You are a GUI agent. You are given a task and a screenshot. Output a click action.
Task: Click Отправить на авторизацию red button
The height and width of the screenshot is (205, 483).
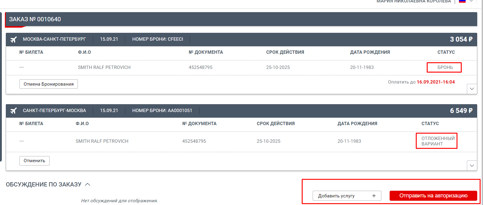pyautogui.click(x=433, y=196)
